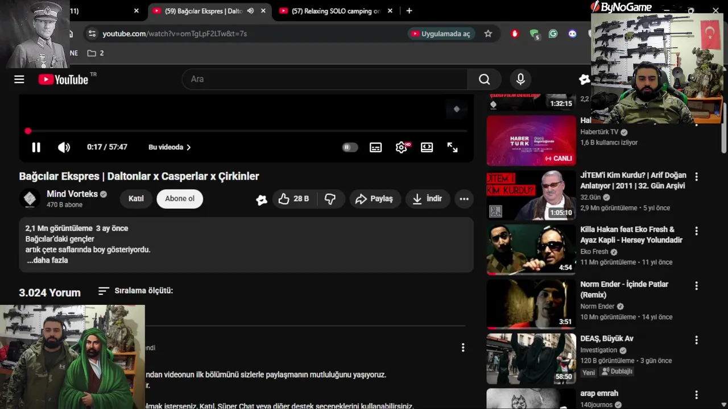Click 32.Gün channel name
This screenshot has height=409, width=728.
590,197
